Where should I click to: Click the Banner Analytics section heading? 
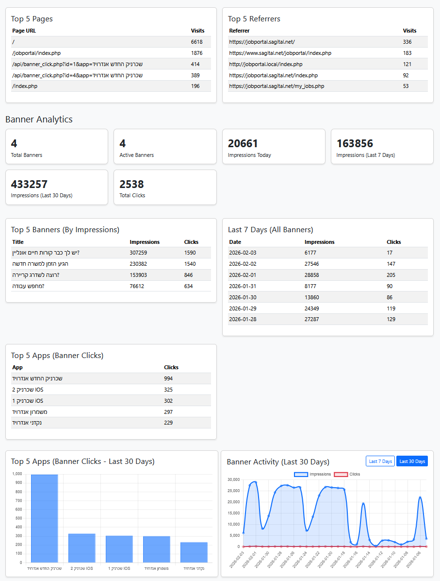click(39, 120)
